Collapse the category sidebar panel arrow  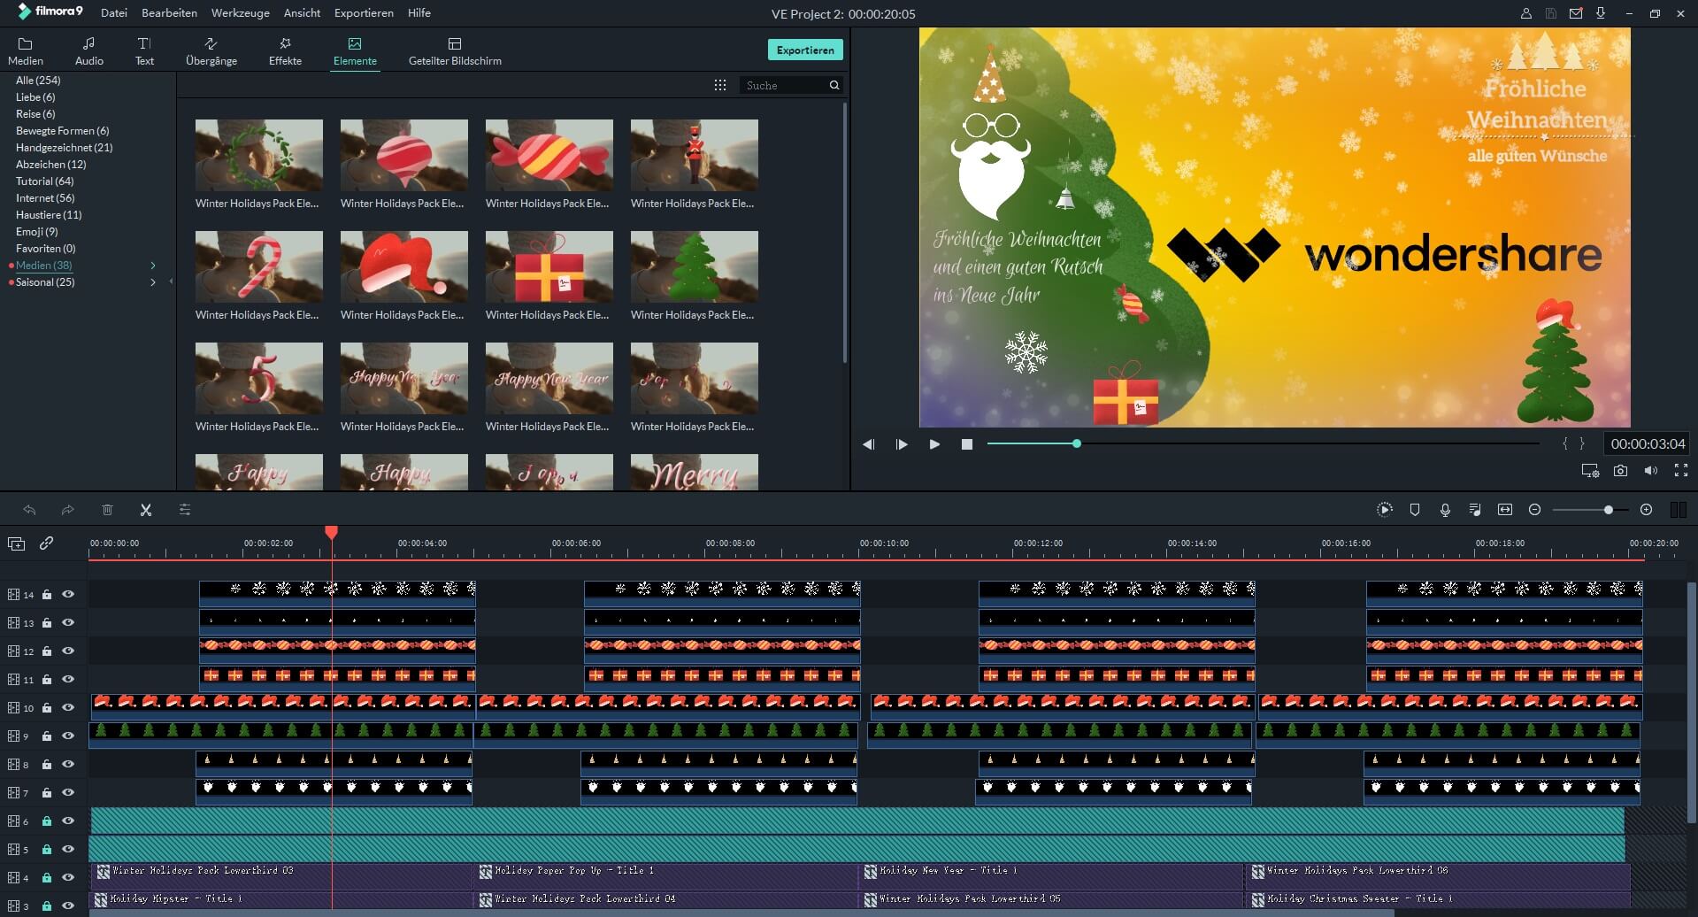(171, 281)
